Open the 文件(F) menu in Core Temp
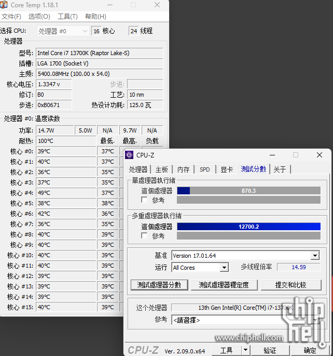This screenshot has height=356, width=333. 11,17
